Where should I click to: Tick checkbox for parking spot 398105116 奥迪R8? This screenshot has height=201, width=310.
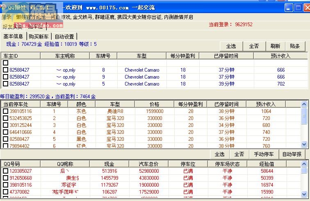(x=6, y=111)
